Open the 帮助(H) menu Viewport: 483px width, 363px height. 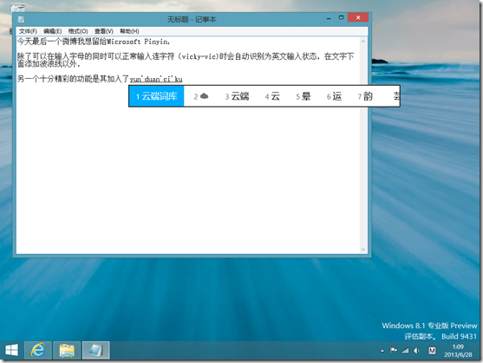click(129, 31)
